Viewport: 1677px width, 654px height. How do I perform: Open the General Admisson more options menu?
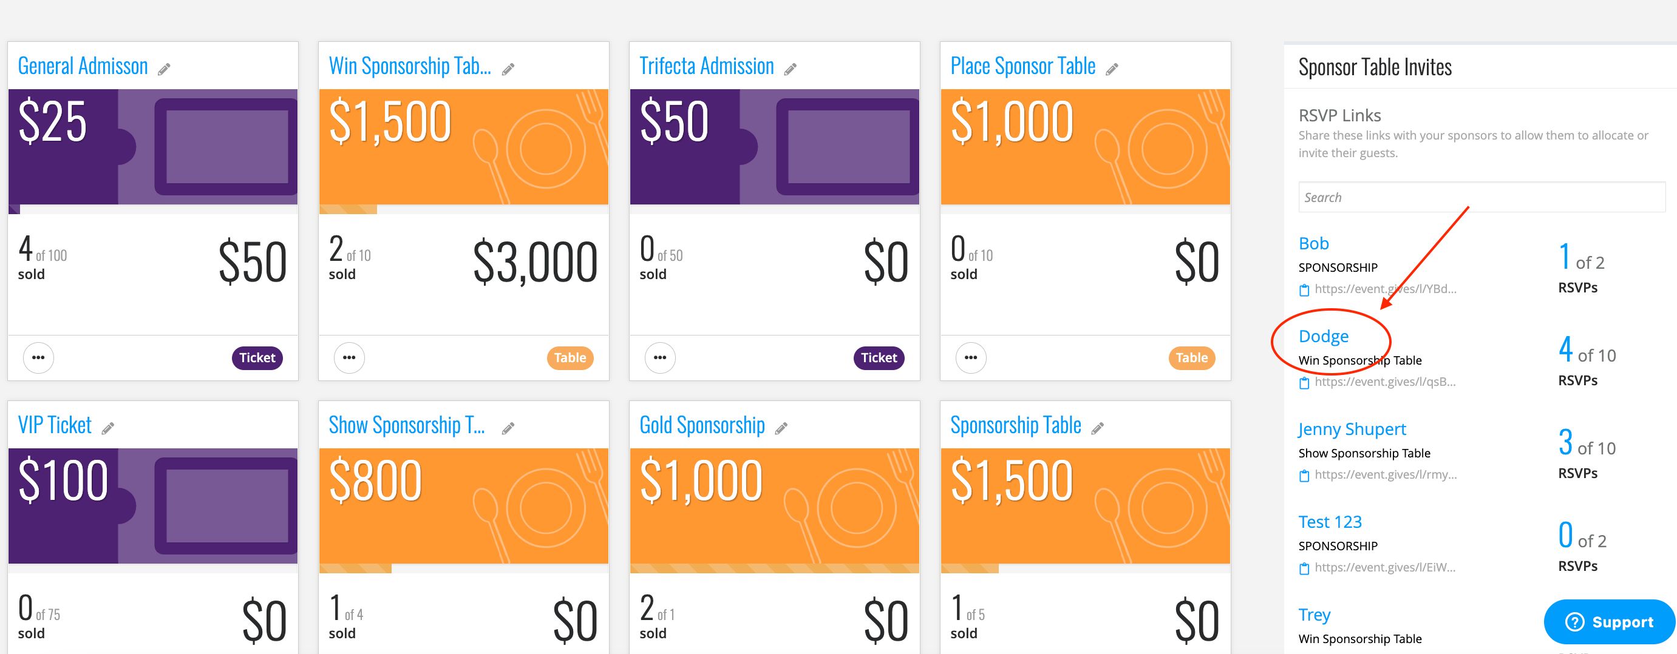(38, 358)
